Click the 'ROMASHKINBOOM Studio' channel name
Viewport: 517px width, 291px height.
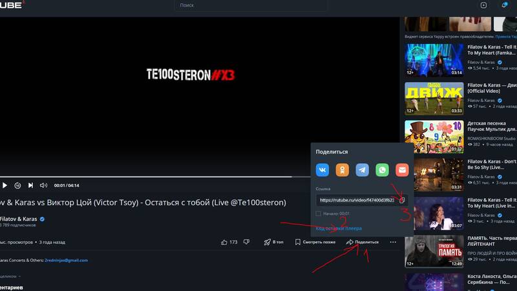[x=491, y=139]
